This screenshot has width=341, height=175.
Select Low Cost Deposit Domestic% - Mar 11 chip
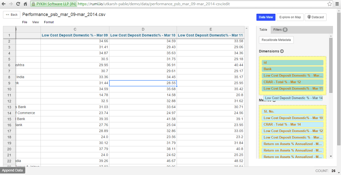point(292,89)
